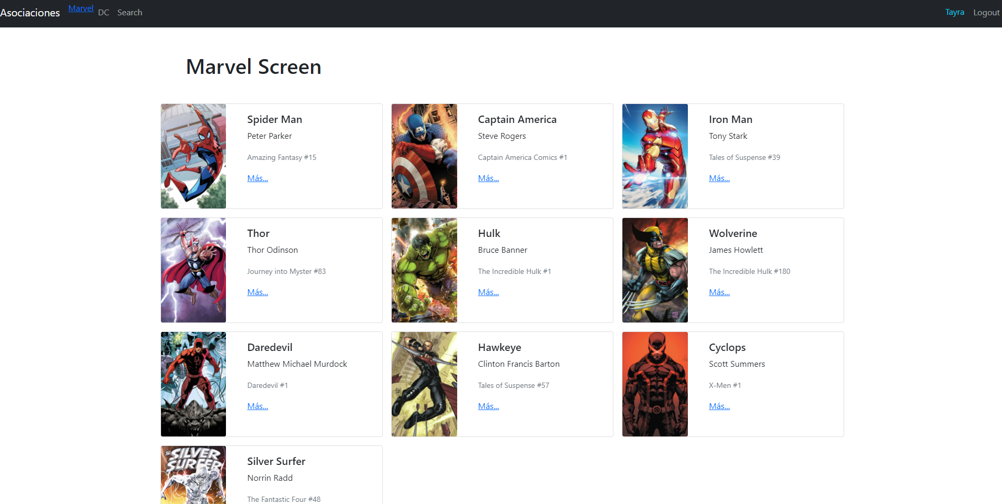This screenshot has width=1002, height=504.
Task: Click the Hulk card title
Action: click(x=489, y=233)
